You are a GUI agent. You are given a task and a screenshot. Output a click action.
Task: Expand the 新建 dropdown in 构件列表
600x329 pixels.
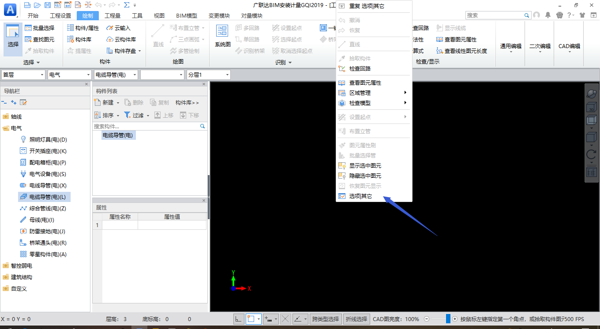[118, 103]
